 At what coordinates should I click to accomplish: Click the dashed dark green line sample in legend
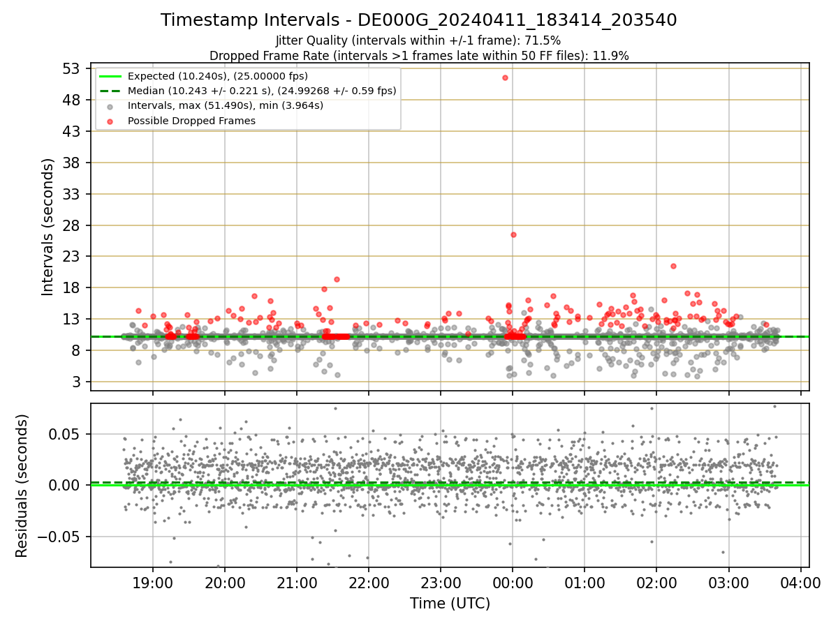click(110, 91)
